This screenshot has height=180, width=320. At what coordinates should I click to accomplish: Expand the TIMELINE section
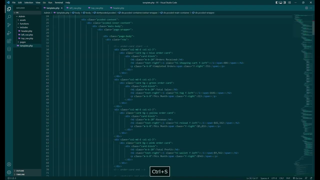tap(20, 174)
